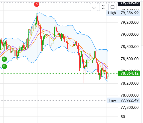The width and height of the screenshot is (143, 123).
Task: Click the maximize pane square button
Action: click(112, 7)
